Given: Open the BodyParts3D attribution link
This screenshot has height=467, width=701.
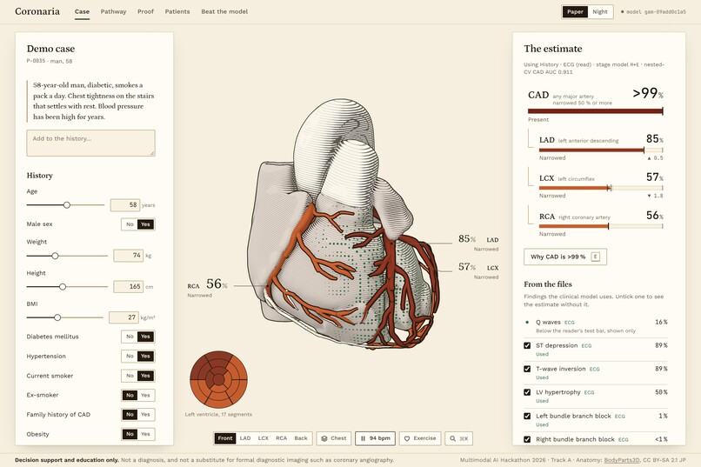Looking at the screenshot, I should coord(622,460).
